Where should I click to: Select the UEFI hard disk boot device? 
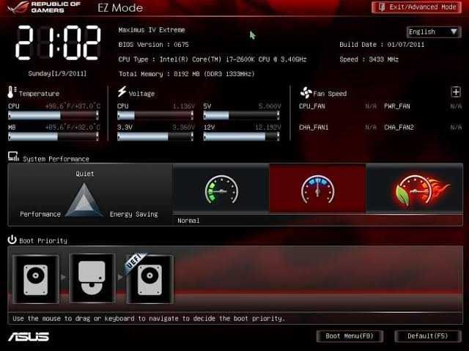tap(149, 279)
